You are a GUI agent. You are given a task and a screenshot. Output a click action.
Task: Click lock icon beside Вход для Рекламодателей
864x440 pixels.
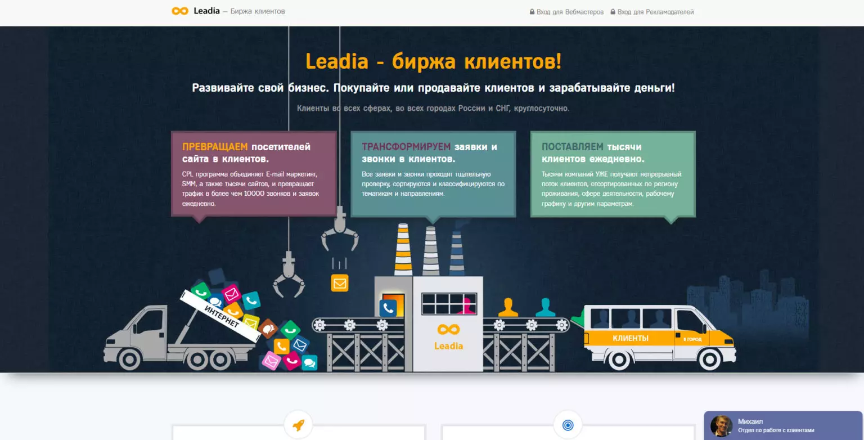click(x=613, y=12)
